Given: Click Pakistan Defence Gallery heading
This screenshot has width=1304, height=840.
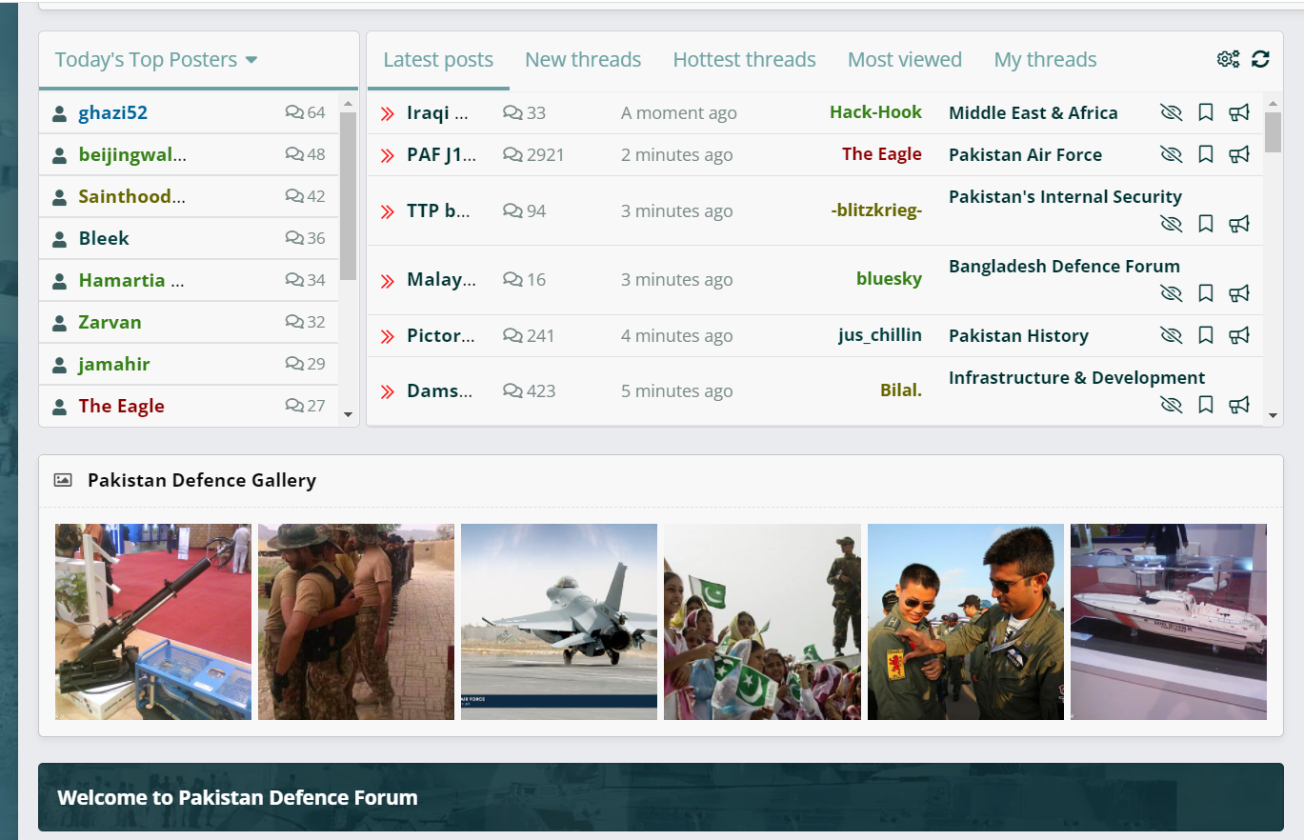Looking at the screenshot, I should point(202,480).
